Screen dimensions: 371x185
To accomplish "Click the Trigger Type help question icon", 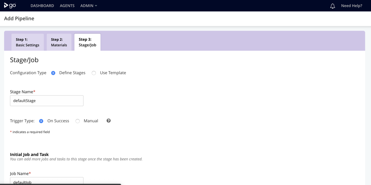I will click(109, 121).
